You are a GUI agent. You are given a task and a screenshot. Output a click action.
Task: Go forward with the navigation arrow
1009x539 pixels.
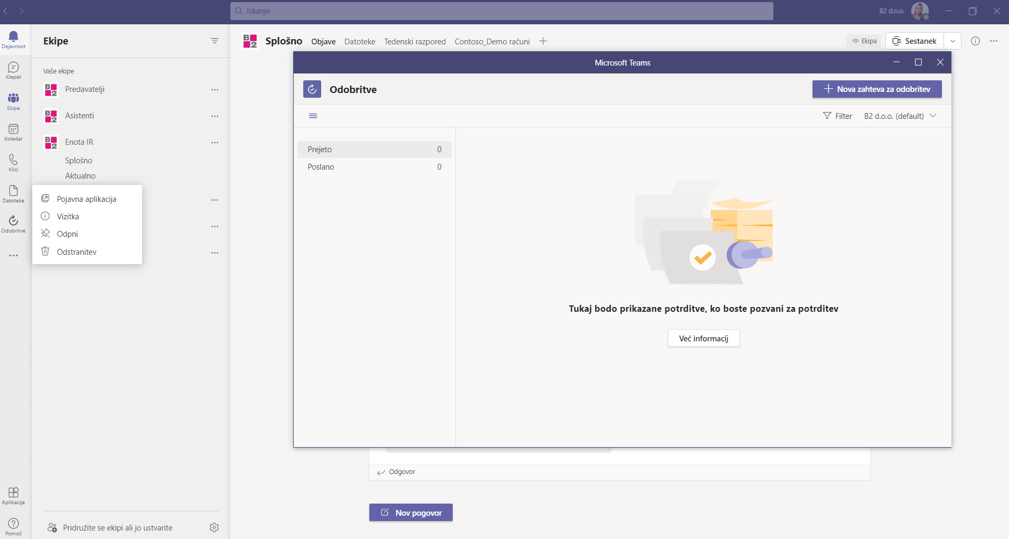pos(21,11)
